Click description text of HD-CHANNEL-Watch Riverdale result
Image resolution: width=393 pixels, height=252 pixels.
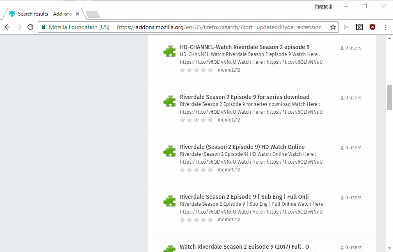251,58
